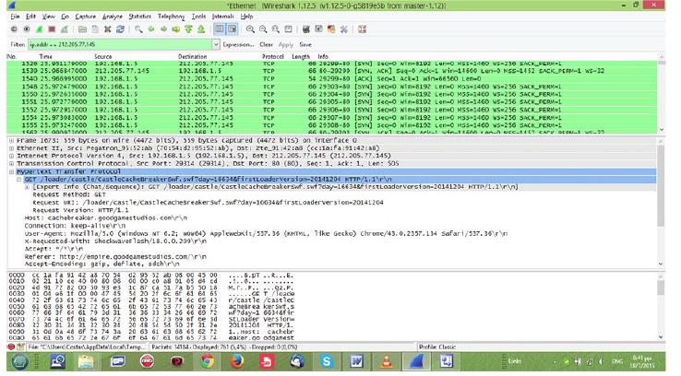This screenshot has height=376, width=681.
Task: Save the current display filter
Action: coord(305,44)
